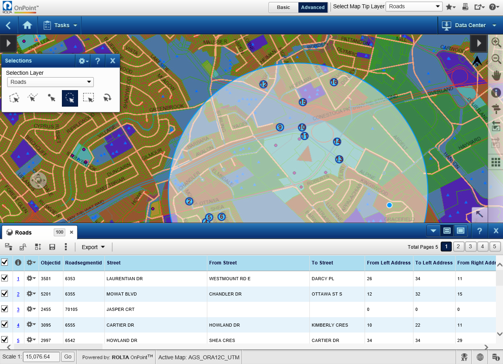This screenshot has height=364, width=503.
Task: Select the rectangle selection tool
Action: 89,98
